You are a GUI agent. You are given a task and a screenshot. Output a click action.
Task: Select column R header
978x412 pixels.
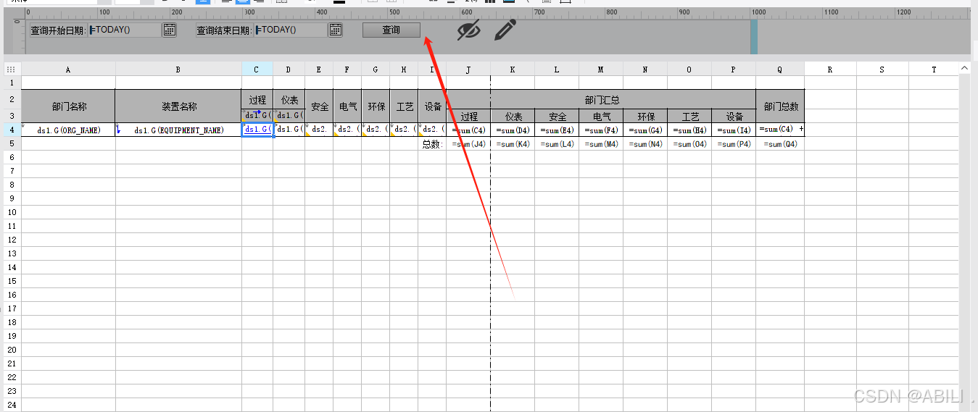point(830,69)
